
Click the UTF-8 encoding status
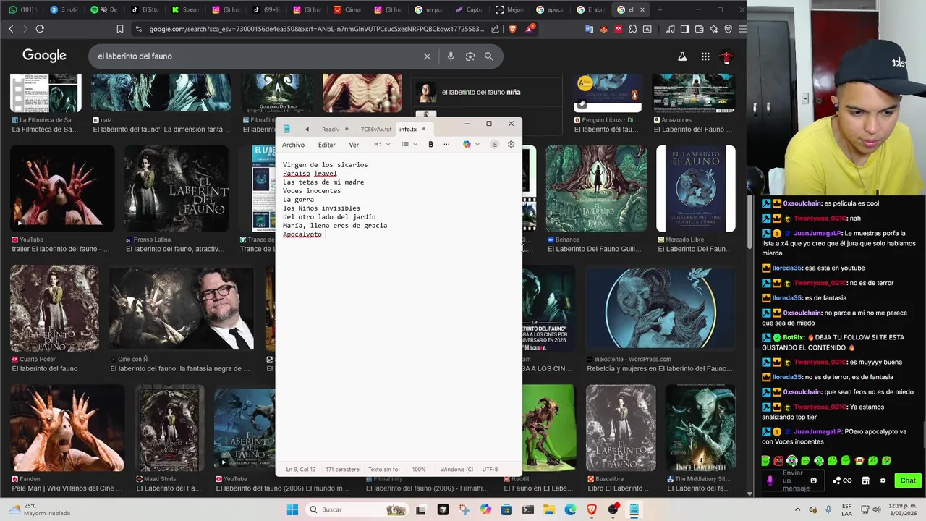490,470
